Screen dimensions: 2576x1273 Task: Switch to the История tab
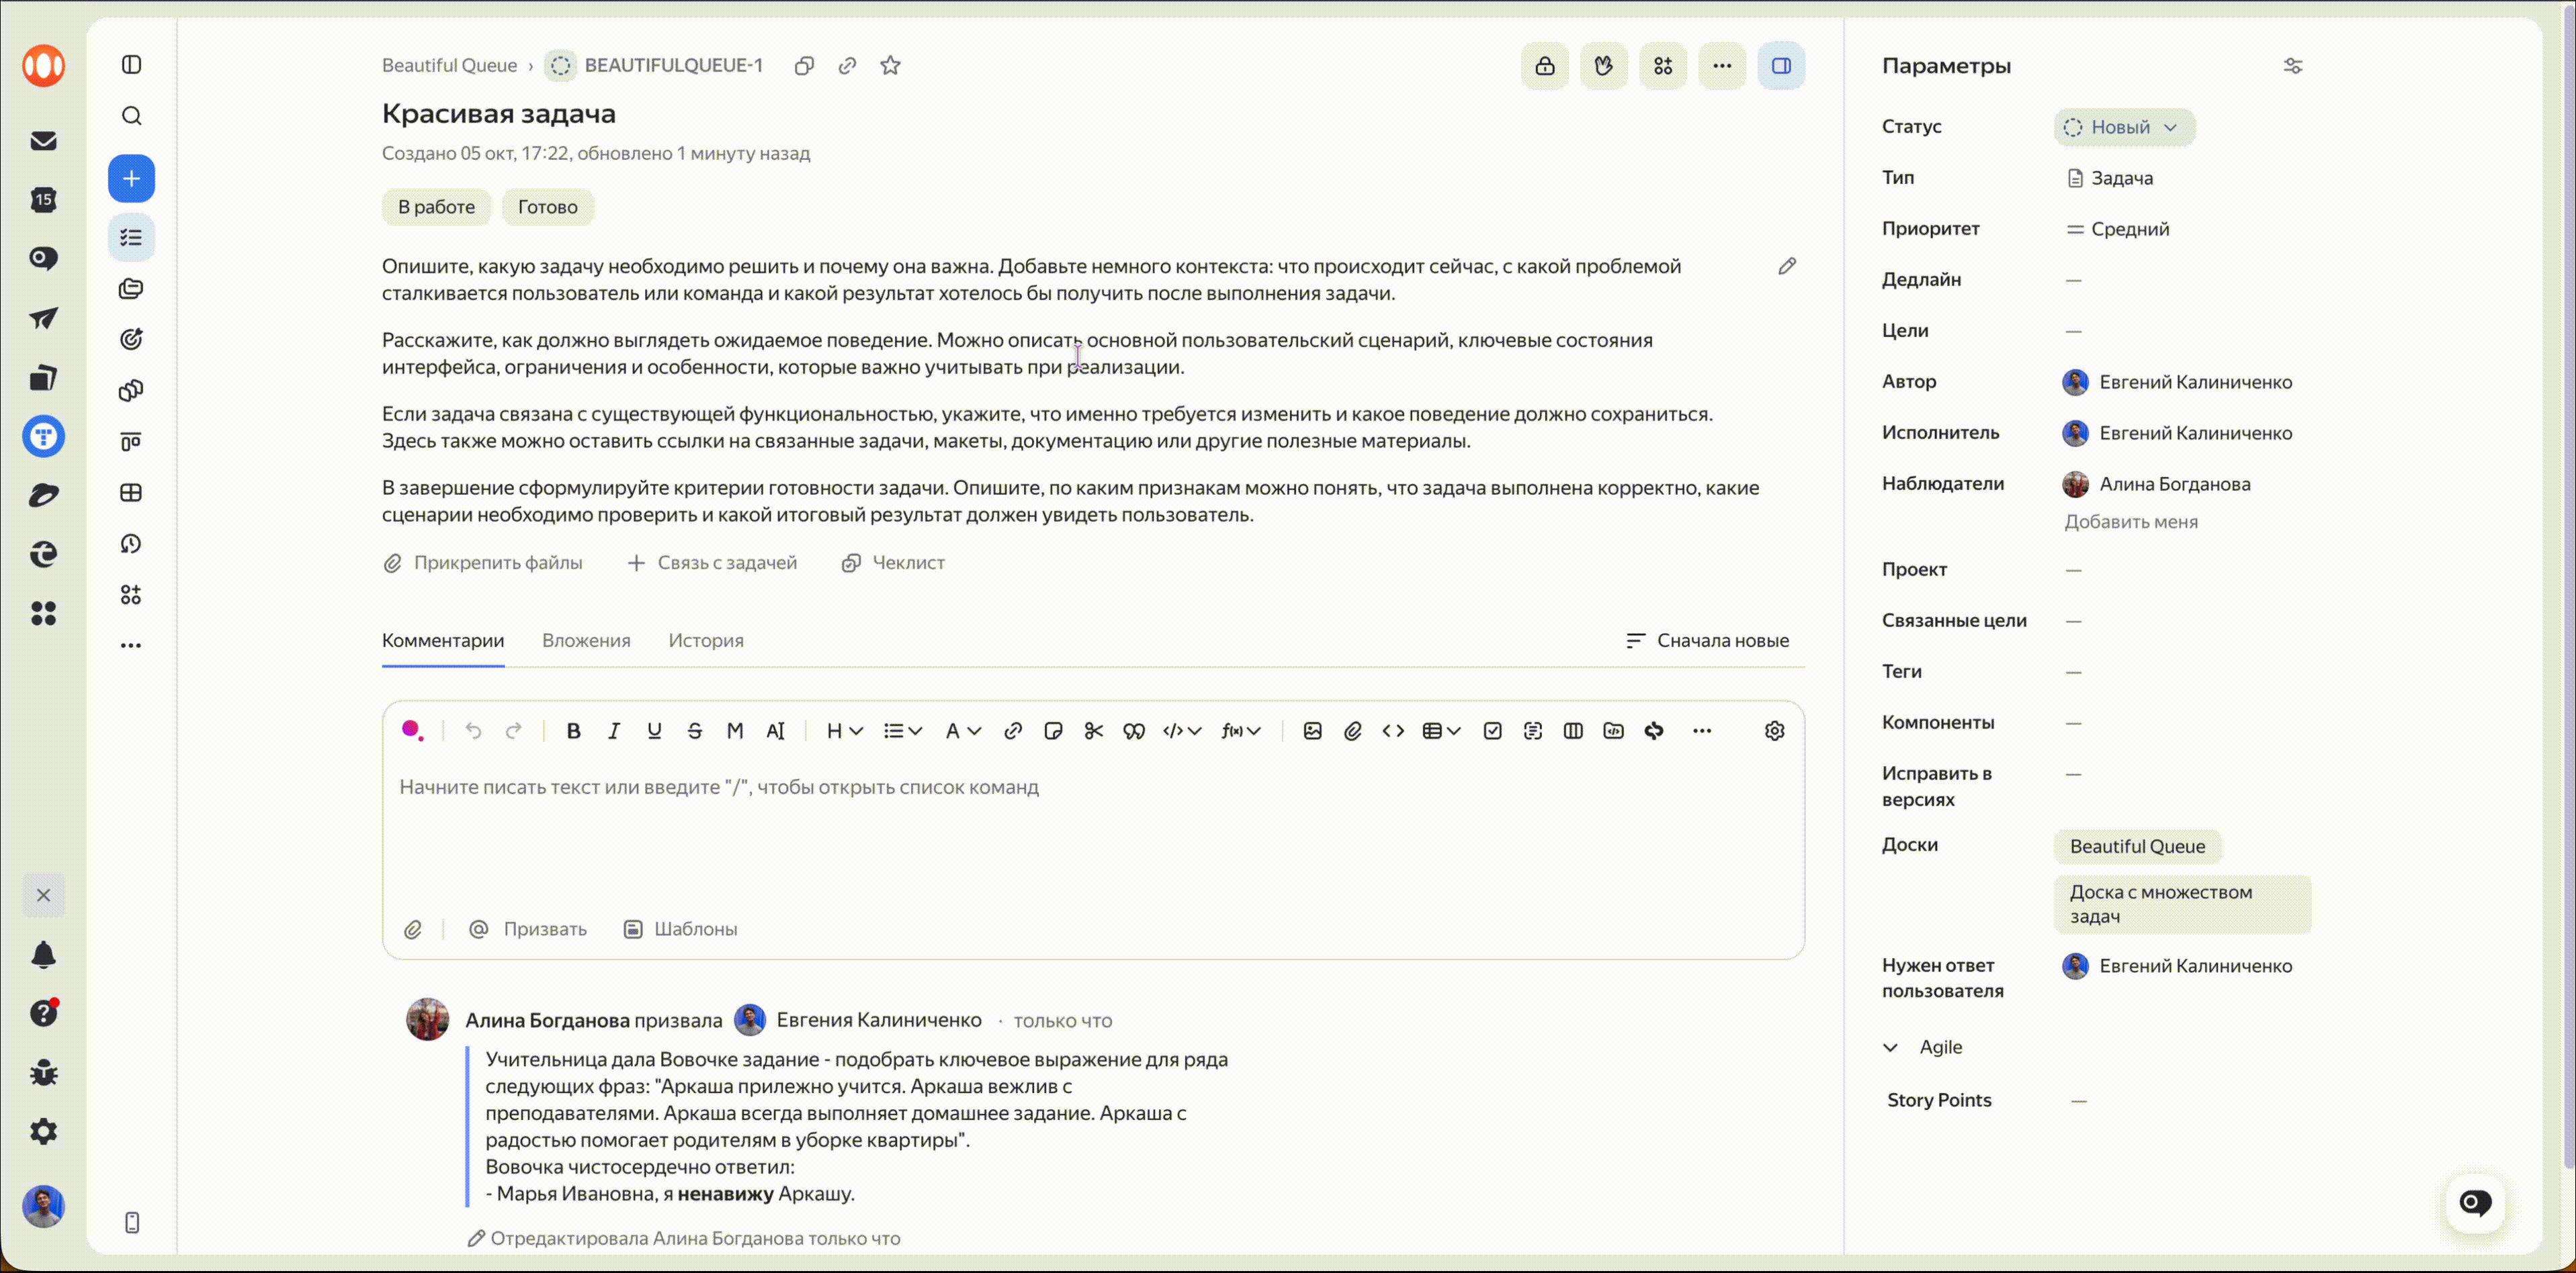[706, 641]
